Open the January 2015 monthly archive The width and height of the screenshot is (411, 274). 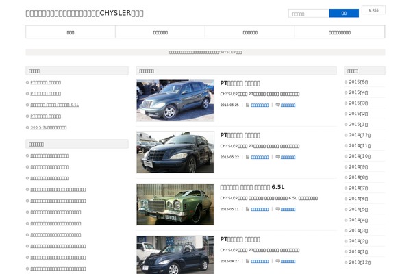358,124
